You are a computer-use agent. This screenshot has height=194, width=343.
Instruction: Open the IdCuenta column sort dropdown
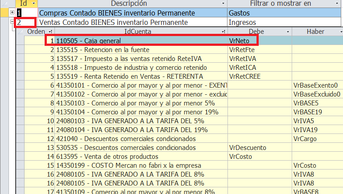tap(223, 32)
